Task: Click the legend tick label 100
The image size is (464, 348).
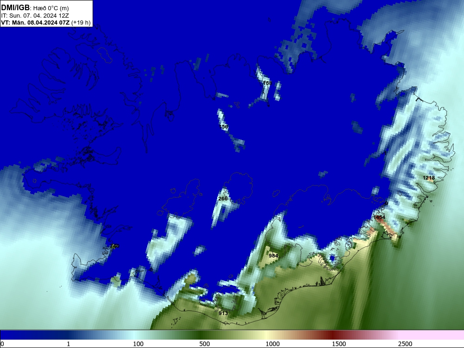Action: [x=138, y=344]
